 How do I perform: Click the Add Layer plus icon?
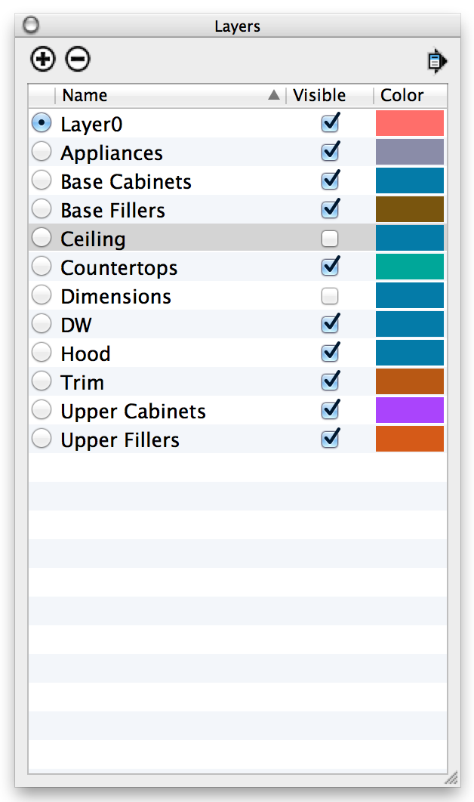tap(43, 59)
